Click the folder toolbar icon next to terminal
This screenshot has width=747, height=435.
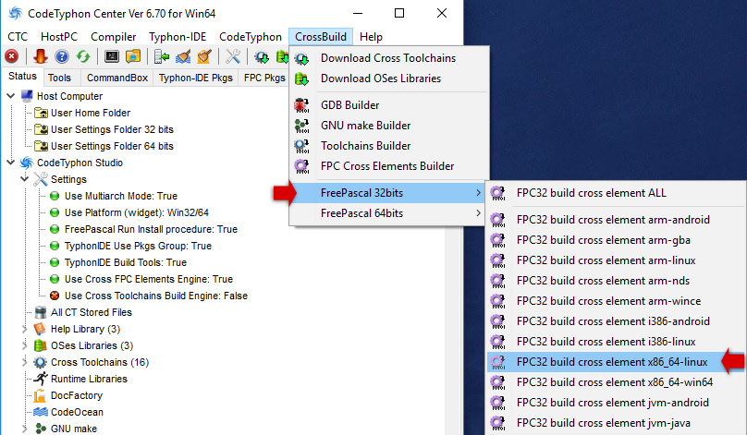[x=133, y=57]
